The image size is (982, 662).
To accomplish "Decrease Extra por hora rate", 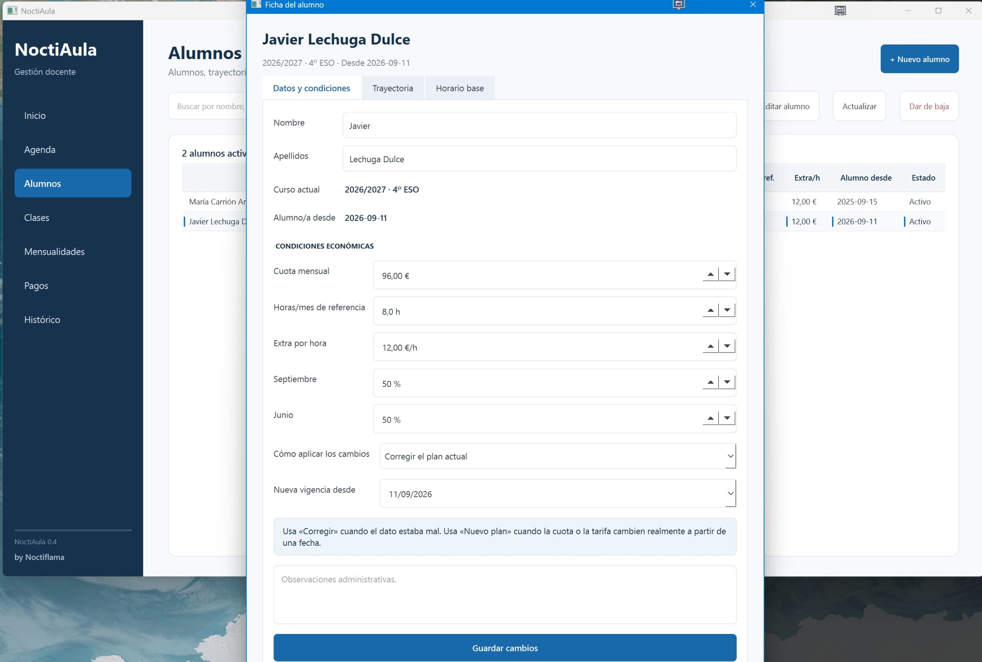I will coord(727,346).
